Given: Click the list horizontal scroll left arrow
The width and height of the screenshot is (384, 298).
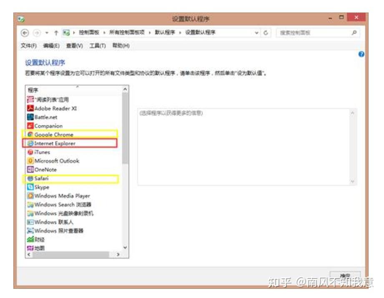Looking at the screenshot, I should point(29,254).
